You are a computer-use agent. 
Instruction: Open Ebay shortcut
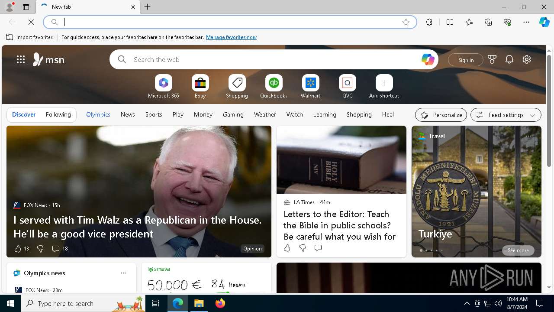(200, 87)
